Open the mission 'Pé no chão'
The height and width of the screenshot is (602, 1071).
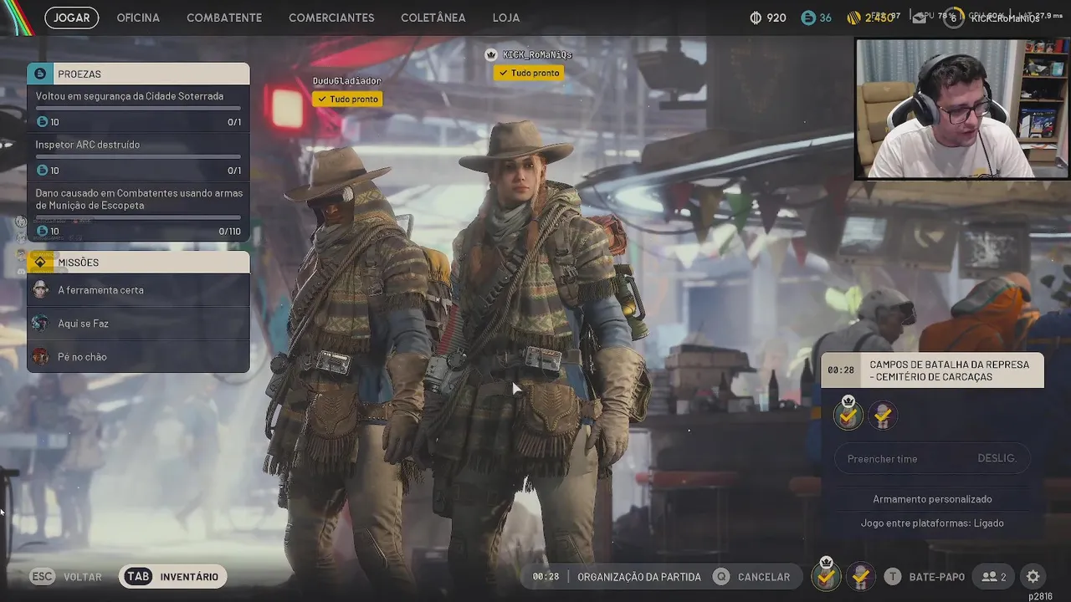coord(138,357)
